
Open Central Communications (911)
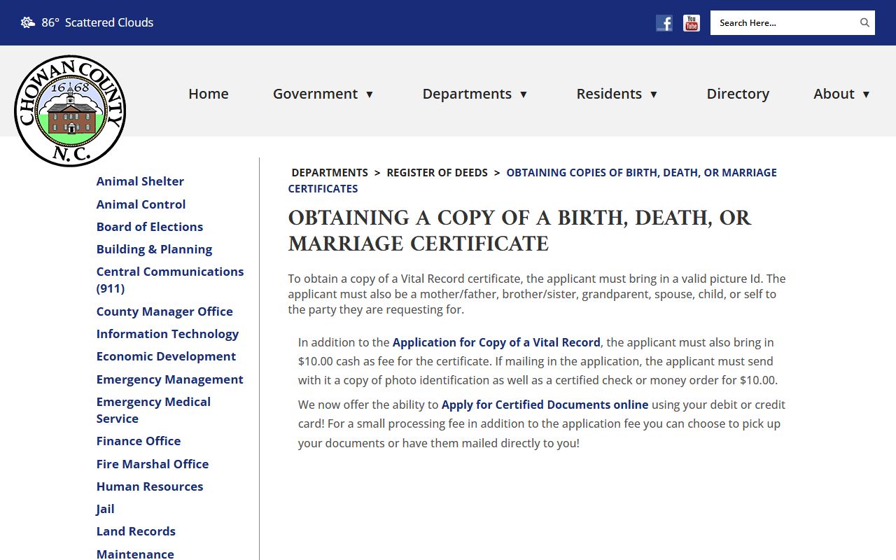point(170,280)
